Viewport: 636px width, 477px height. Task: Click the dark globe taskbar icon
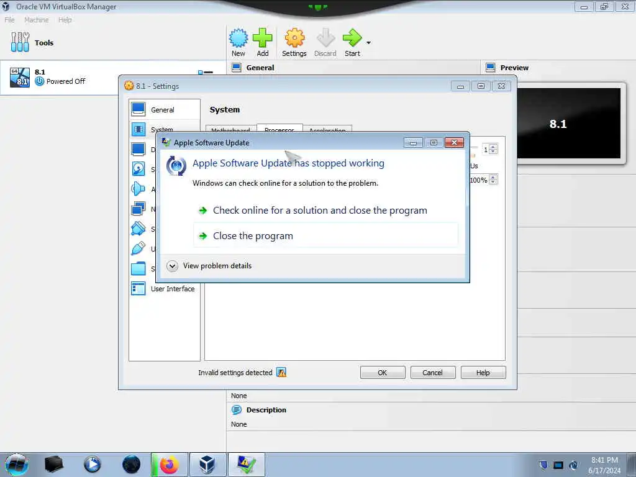pos(131,465)
